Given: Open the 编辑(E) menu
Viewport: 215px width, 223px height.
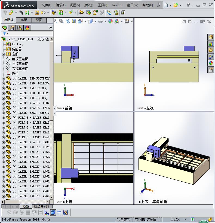Looking at the screenshot, I should coord(61,5).
